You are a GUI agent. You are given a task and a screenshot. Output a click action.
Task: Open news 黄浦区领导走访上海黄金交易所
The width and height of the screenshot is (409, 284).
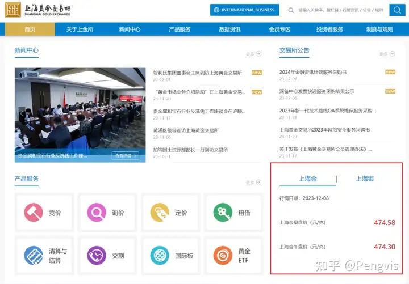[x=186, y=130]
